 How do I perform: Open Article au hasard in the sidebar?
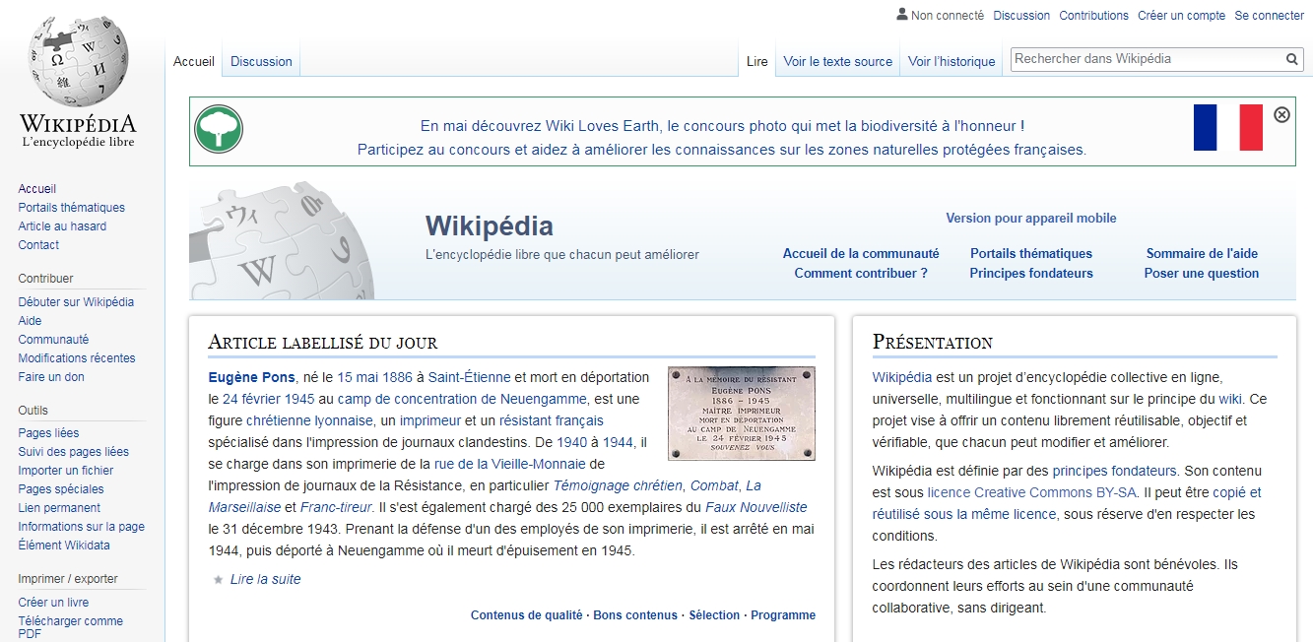point(62,226)
